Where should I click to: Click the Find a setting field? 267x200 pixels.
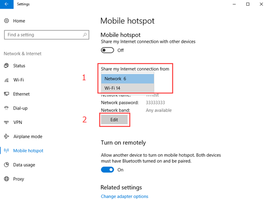(46, 35)
